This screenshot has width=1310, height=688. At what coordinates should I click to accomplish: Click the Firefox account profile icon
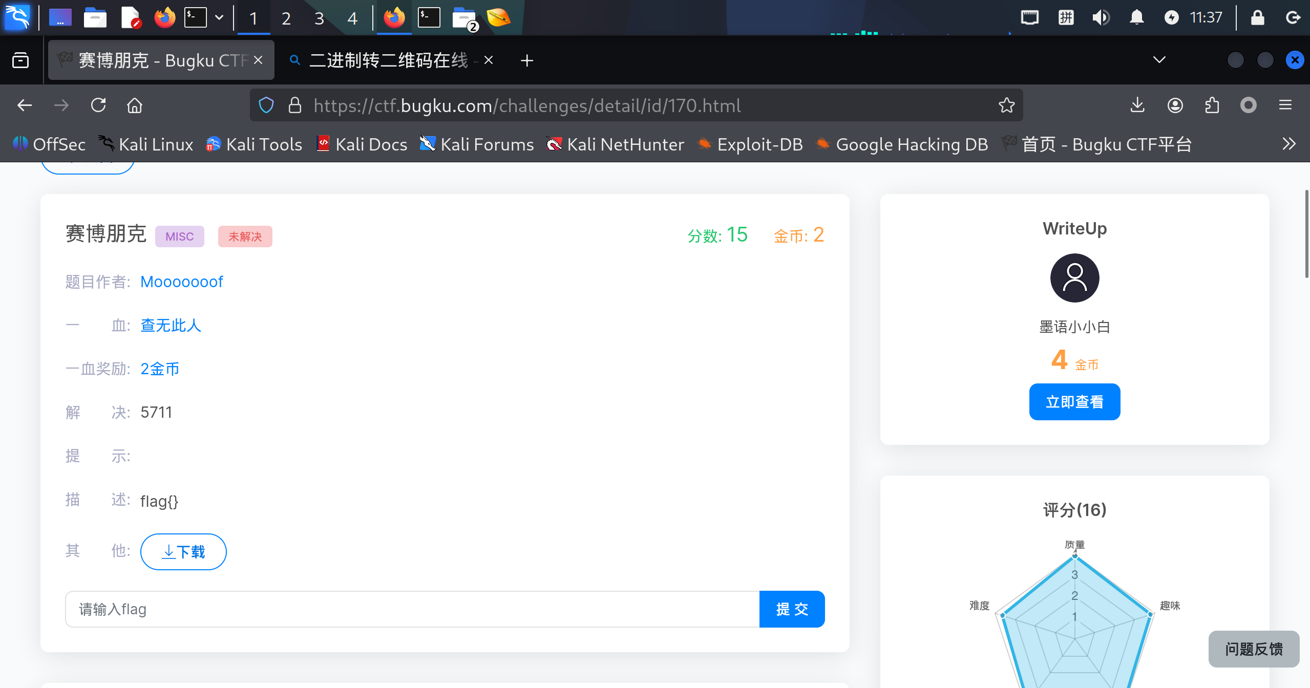pyautogui.click(x=1175, y=105)
